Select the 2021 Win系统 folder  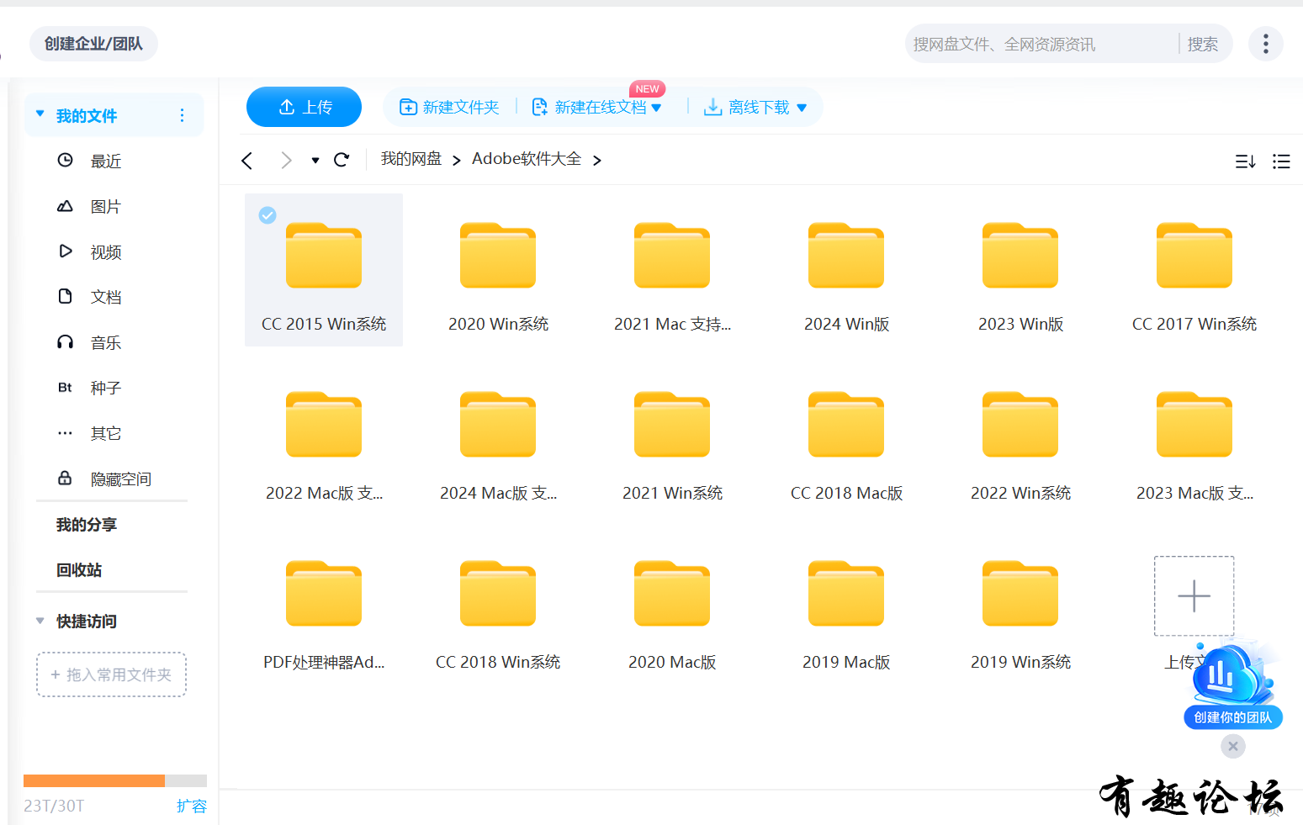672,439
